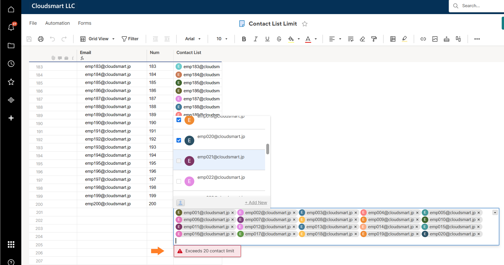Select the bold formatting icon
The height and width of the screenshot is (265, 504).
(x=244, y=39)
